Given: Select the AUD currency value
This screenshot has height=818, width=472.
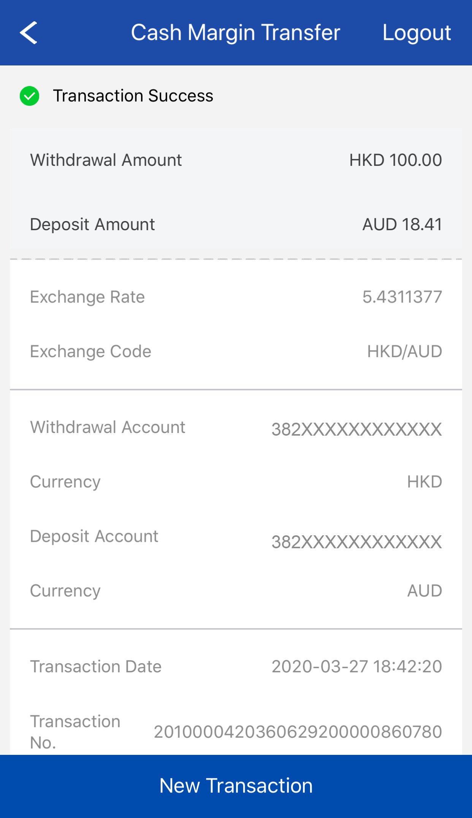Looking at the screenshot, I should coord(424,591).
